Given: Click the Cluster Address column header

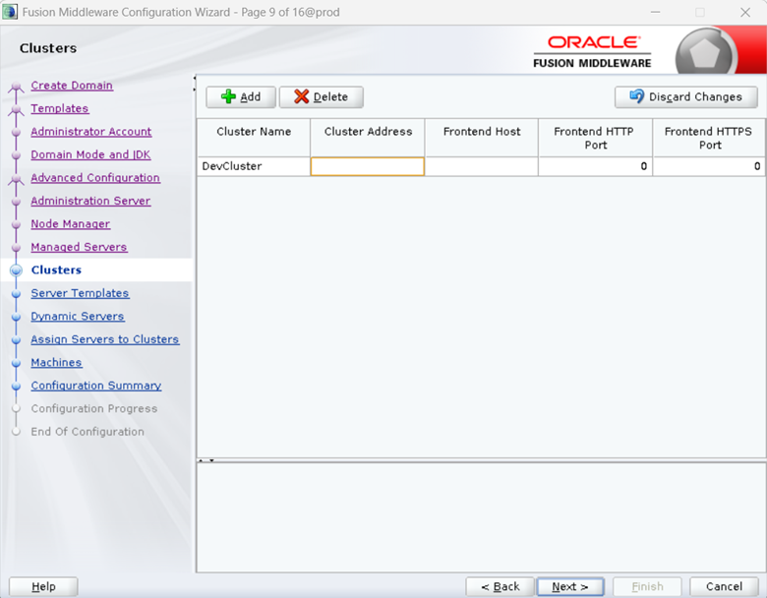Looking at the screenshot, I should [x=368, y=138].
